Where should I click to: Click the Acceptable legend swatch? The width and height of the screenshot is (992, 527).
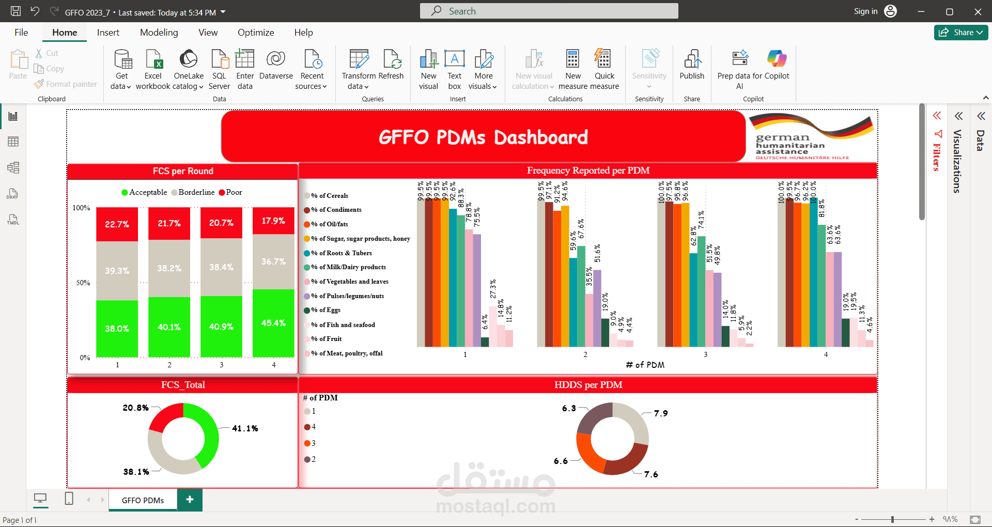(x=125, y=193)
